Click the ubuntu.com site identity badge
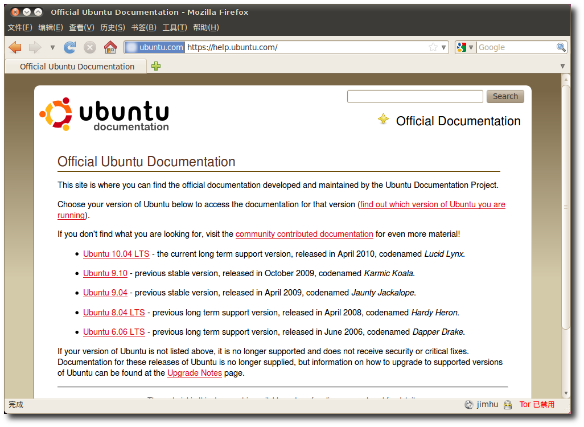The width and height of the screenshot is (584, 427). click(x=155, y=47)
